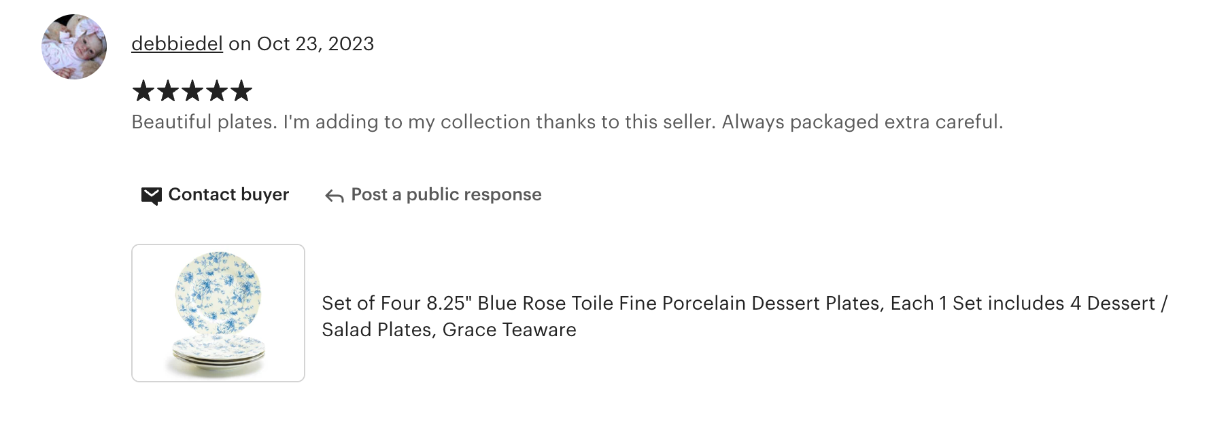Click the envelope icon beside Contact buyer

point(151,196)
